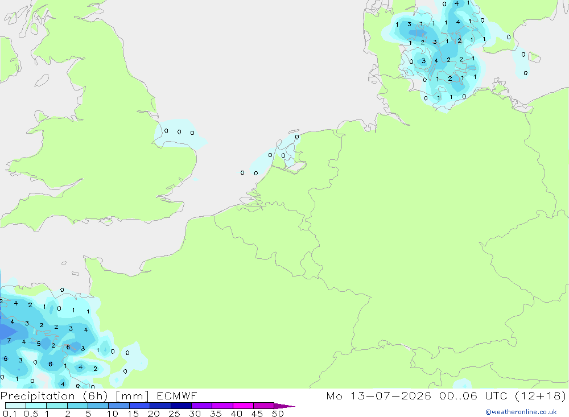
Task: Click the 10 legend scale label
Action: [113, 414]
